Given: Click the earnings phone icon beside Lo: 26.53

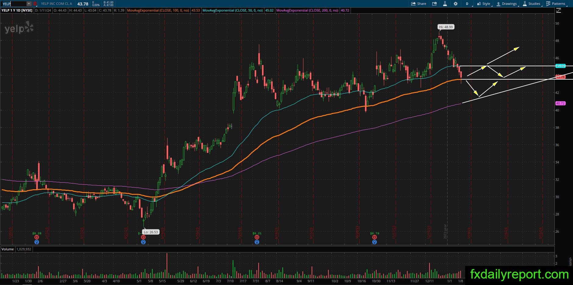Looking at the screenshot, I should 143,237.
